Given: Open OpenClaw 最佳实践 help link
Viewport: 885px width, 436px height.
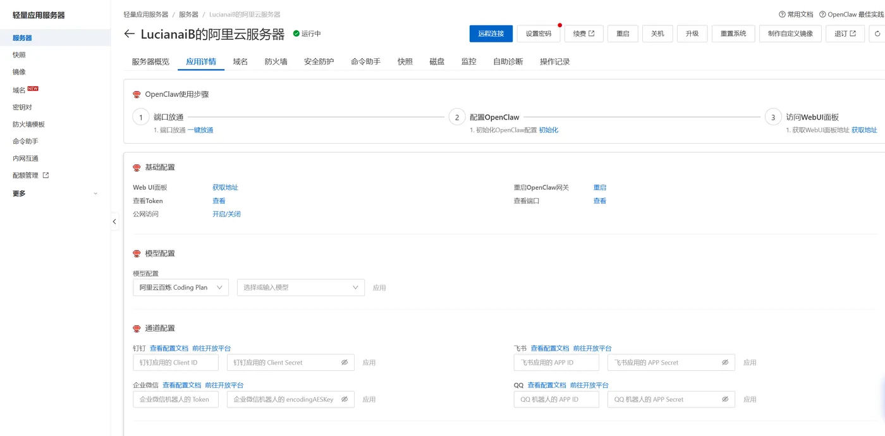Looking at the screenshot, I should 851,14.
